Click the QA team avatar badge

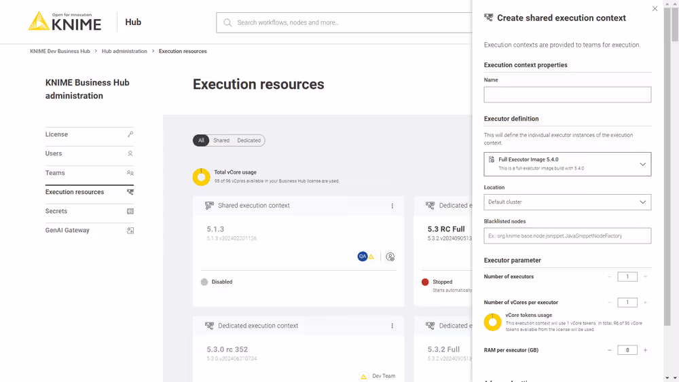click(x=363, y=256)
